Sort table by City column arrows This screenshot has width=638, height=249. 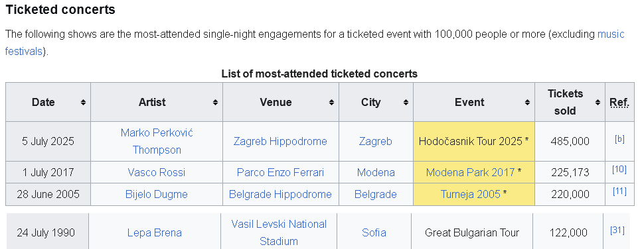coord(406,103)
